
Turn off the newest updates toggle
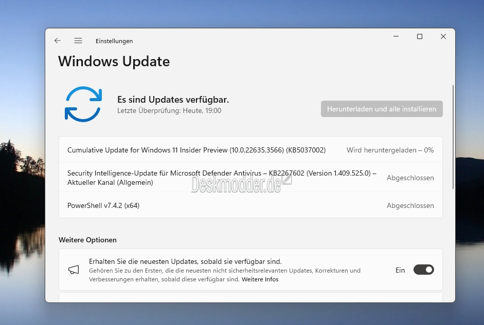click(x=423, y=270)
